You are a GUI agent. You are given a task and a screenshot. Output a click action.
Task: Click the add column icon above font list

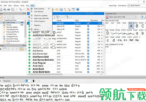(67, 17)
